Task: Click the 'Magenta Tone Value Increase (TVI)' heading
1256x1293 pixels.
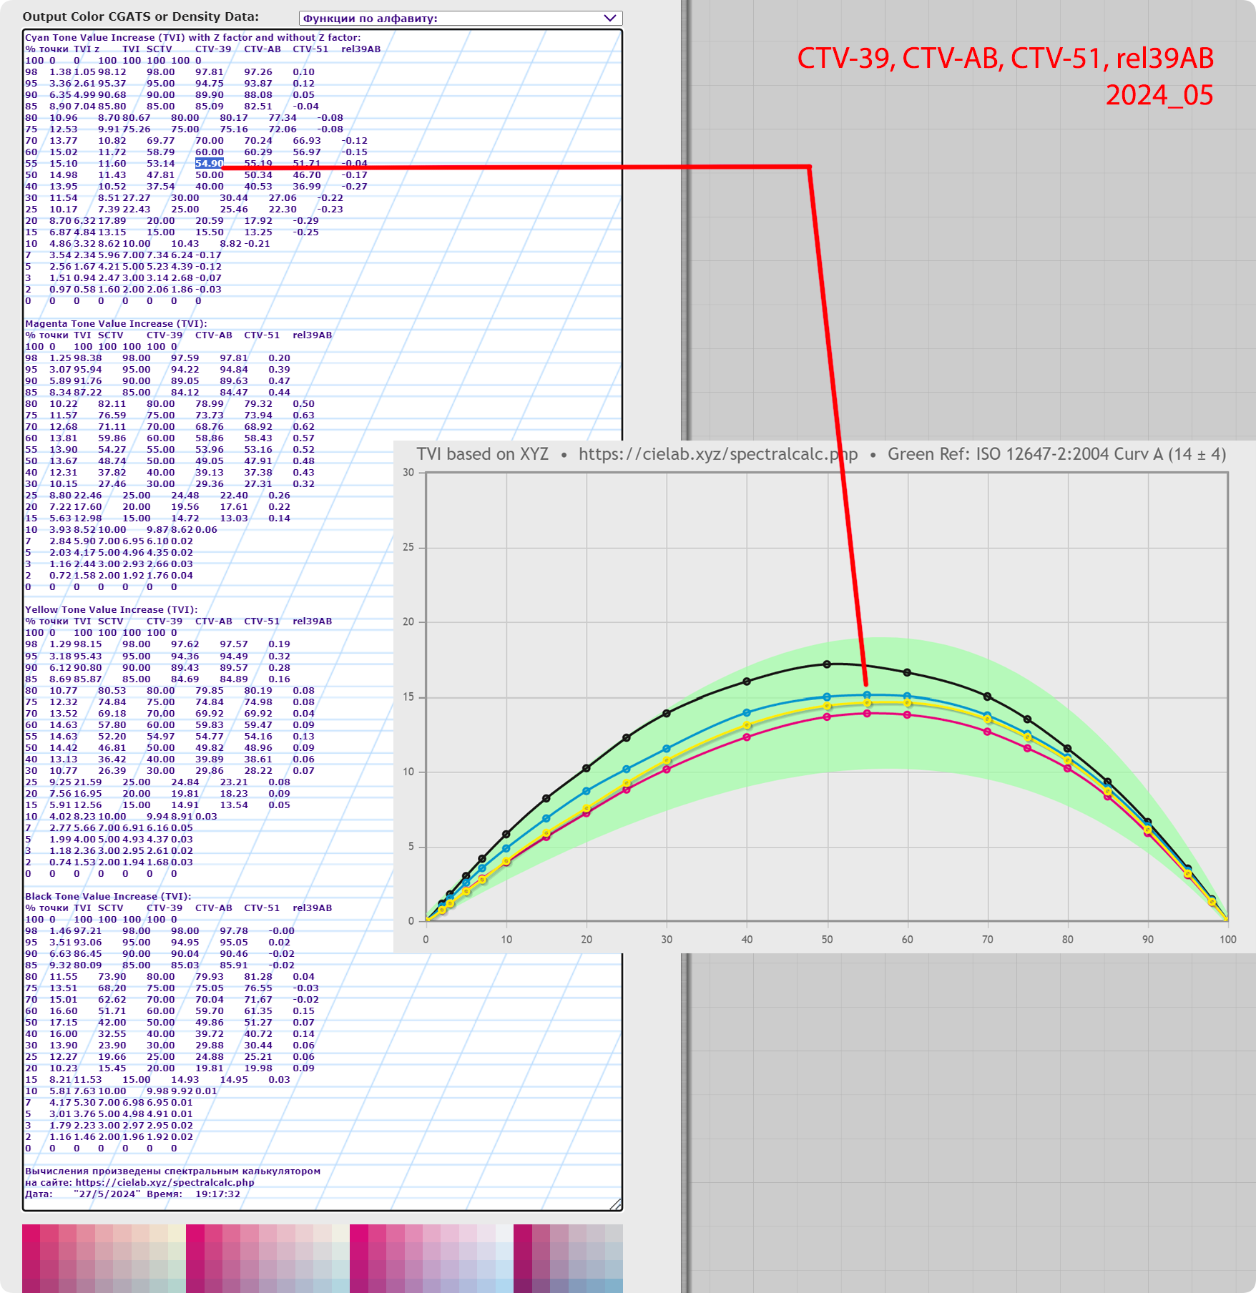Action: (116, 324)
